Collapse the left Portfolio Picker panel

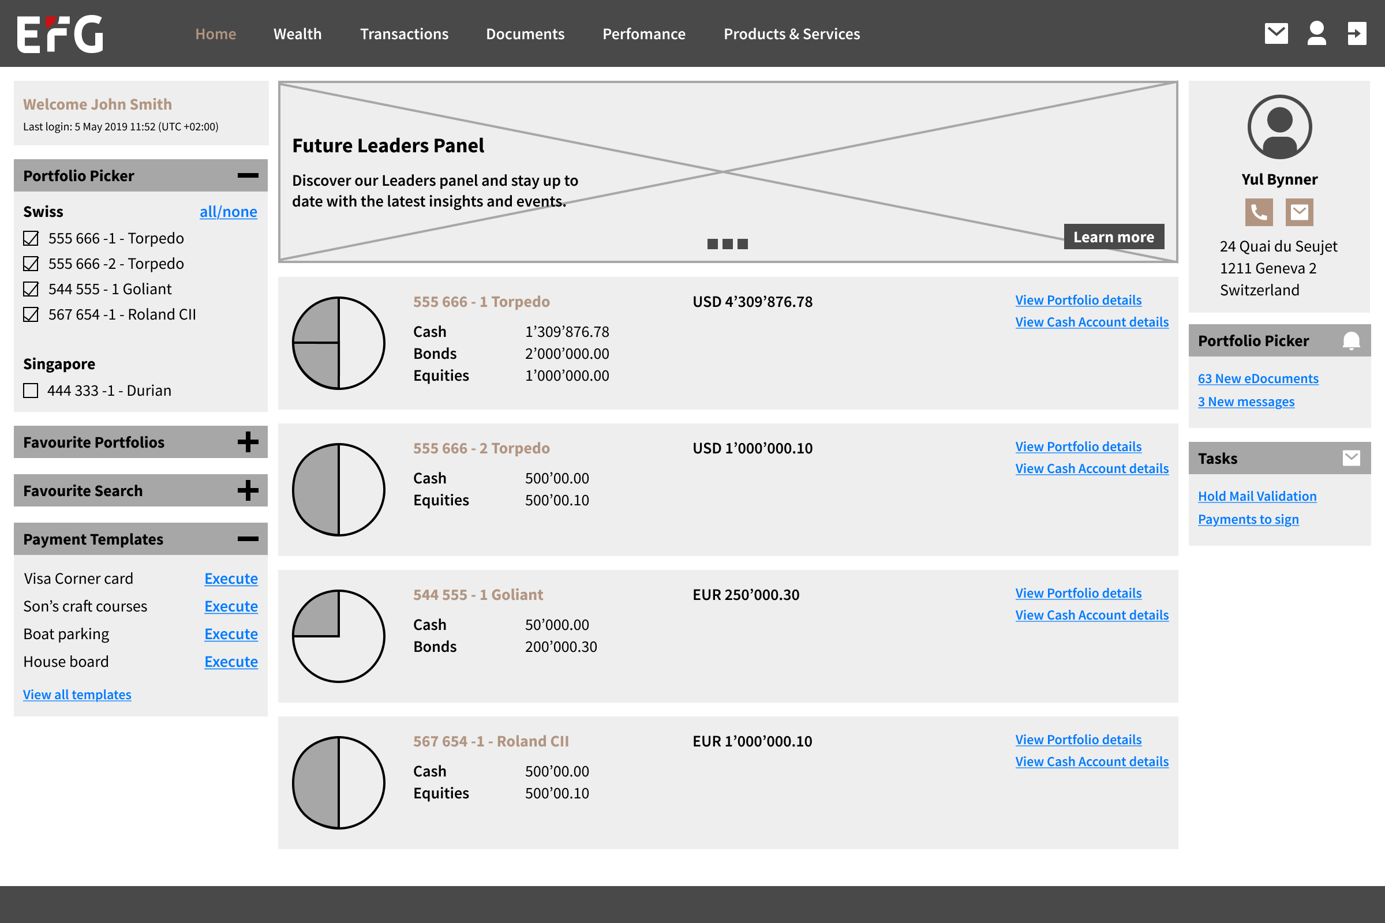[x=248, y=175]
